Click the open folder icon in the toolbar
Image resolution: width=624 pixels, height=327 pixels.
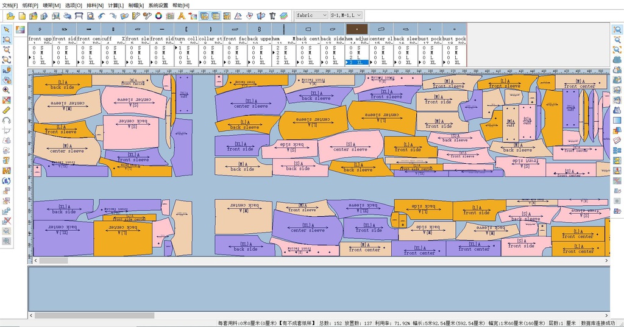coord(10,16)
